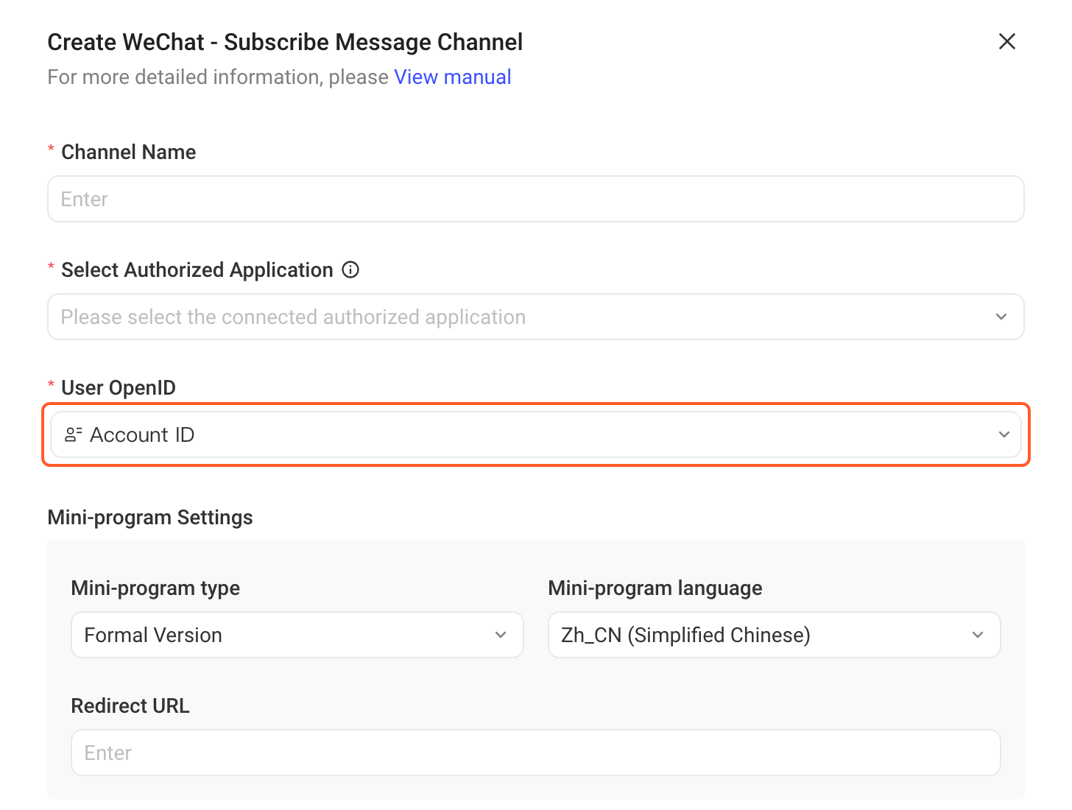This screenshot has height=810, width=1072.
Task: Click the Account ID person icon
Action: point(73,435)
